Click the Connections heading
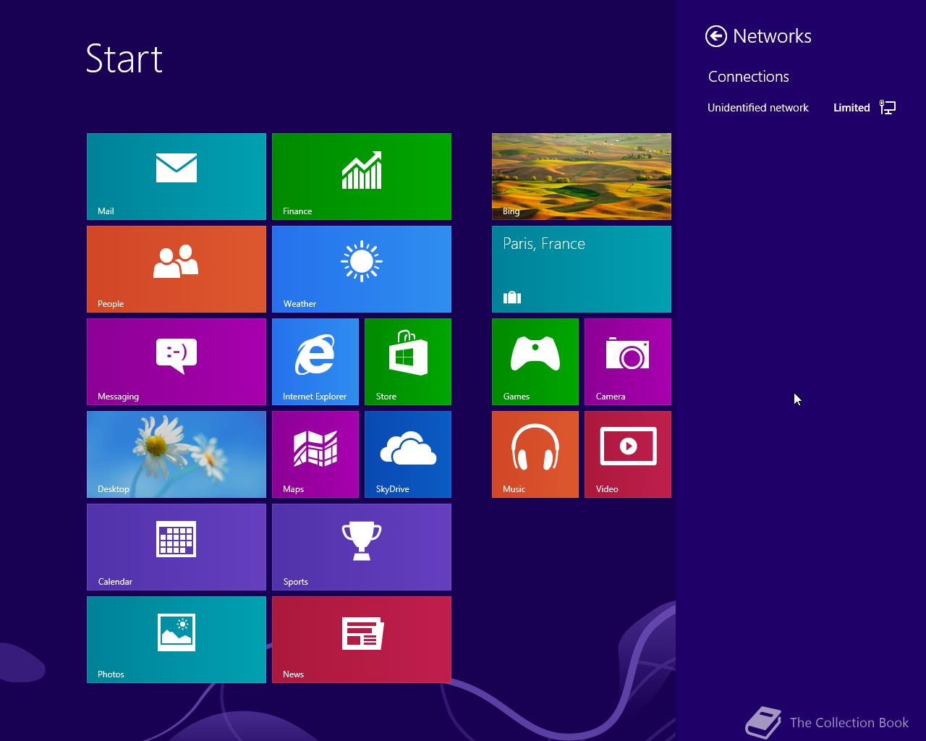This screenshot has height=741, width=926. [749, 77]
